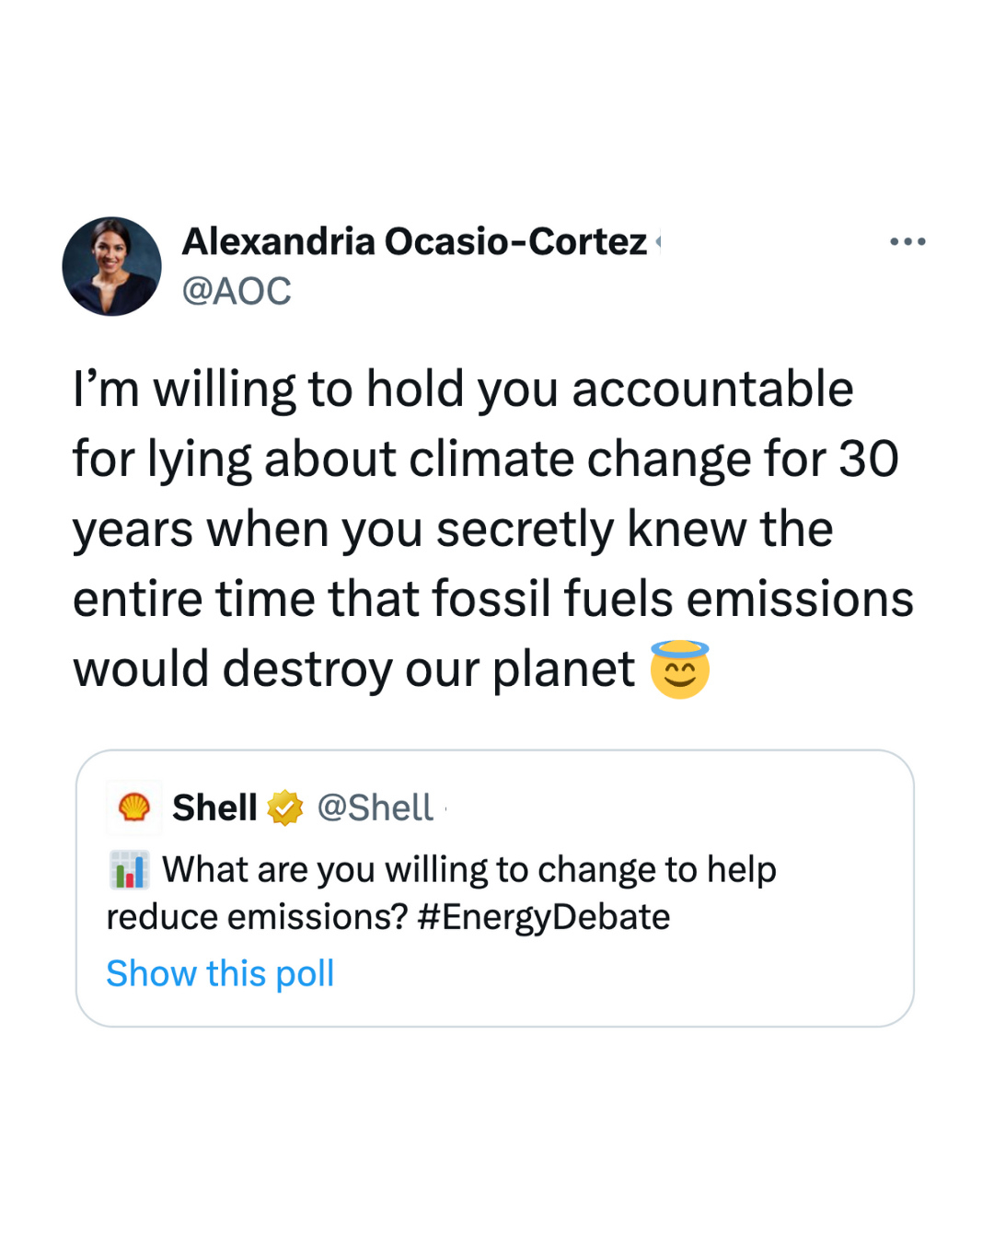Screen dimensions: 994x1243
Task: Open the three-dot more options menu
Action: (x=907, y=242)
